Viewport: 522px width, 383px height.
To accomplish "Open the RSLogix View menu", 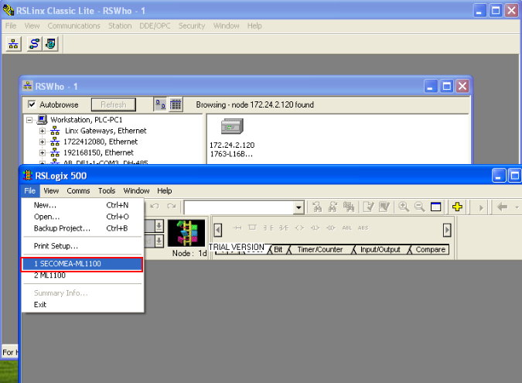I will coord(51,191).
